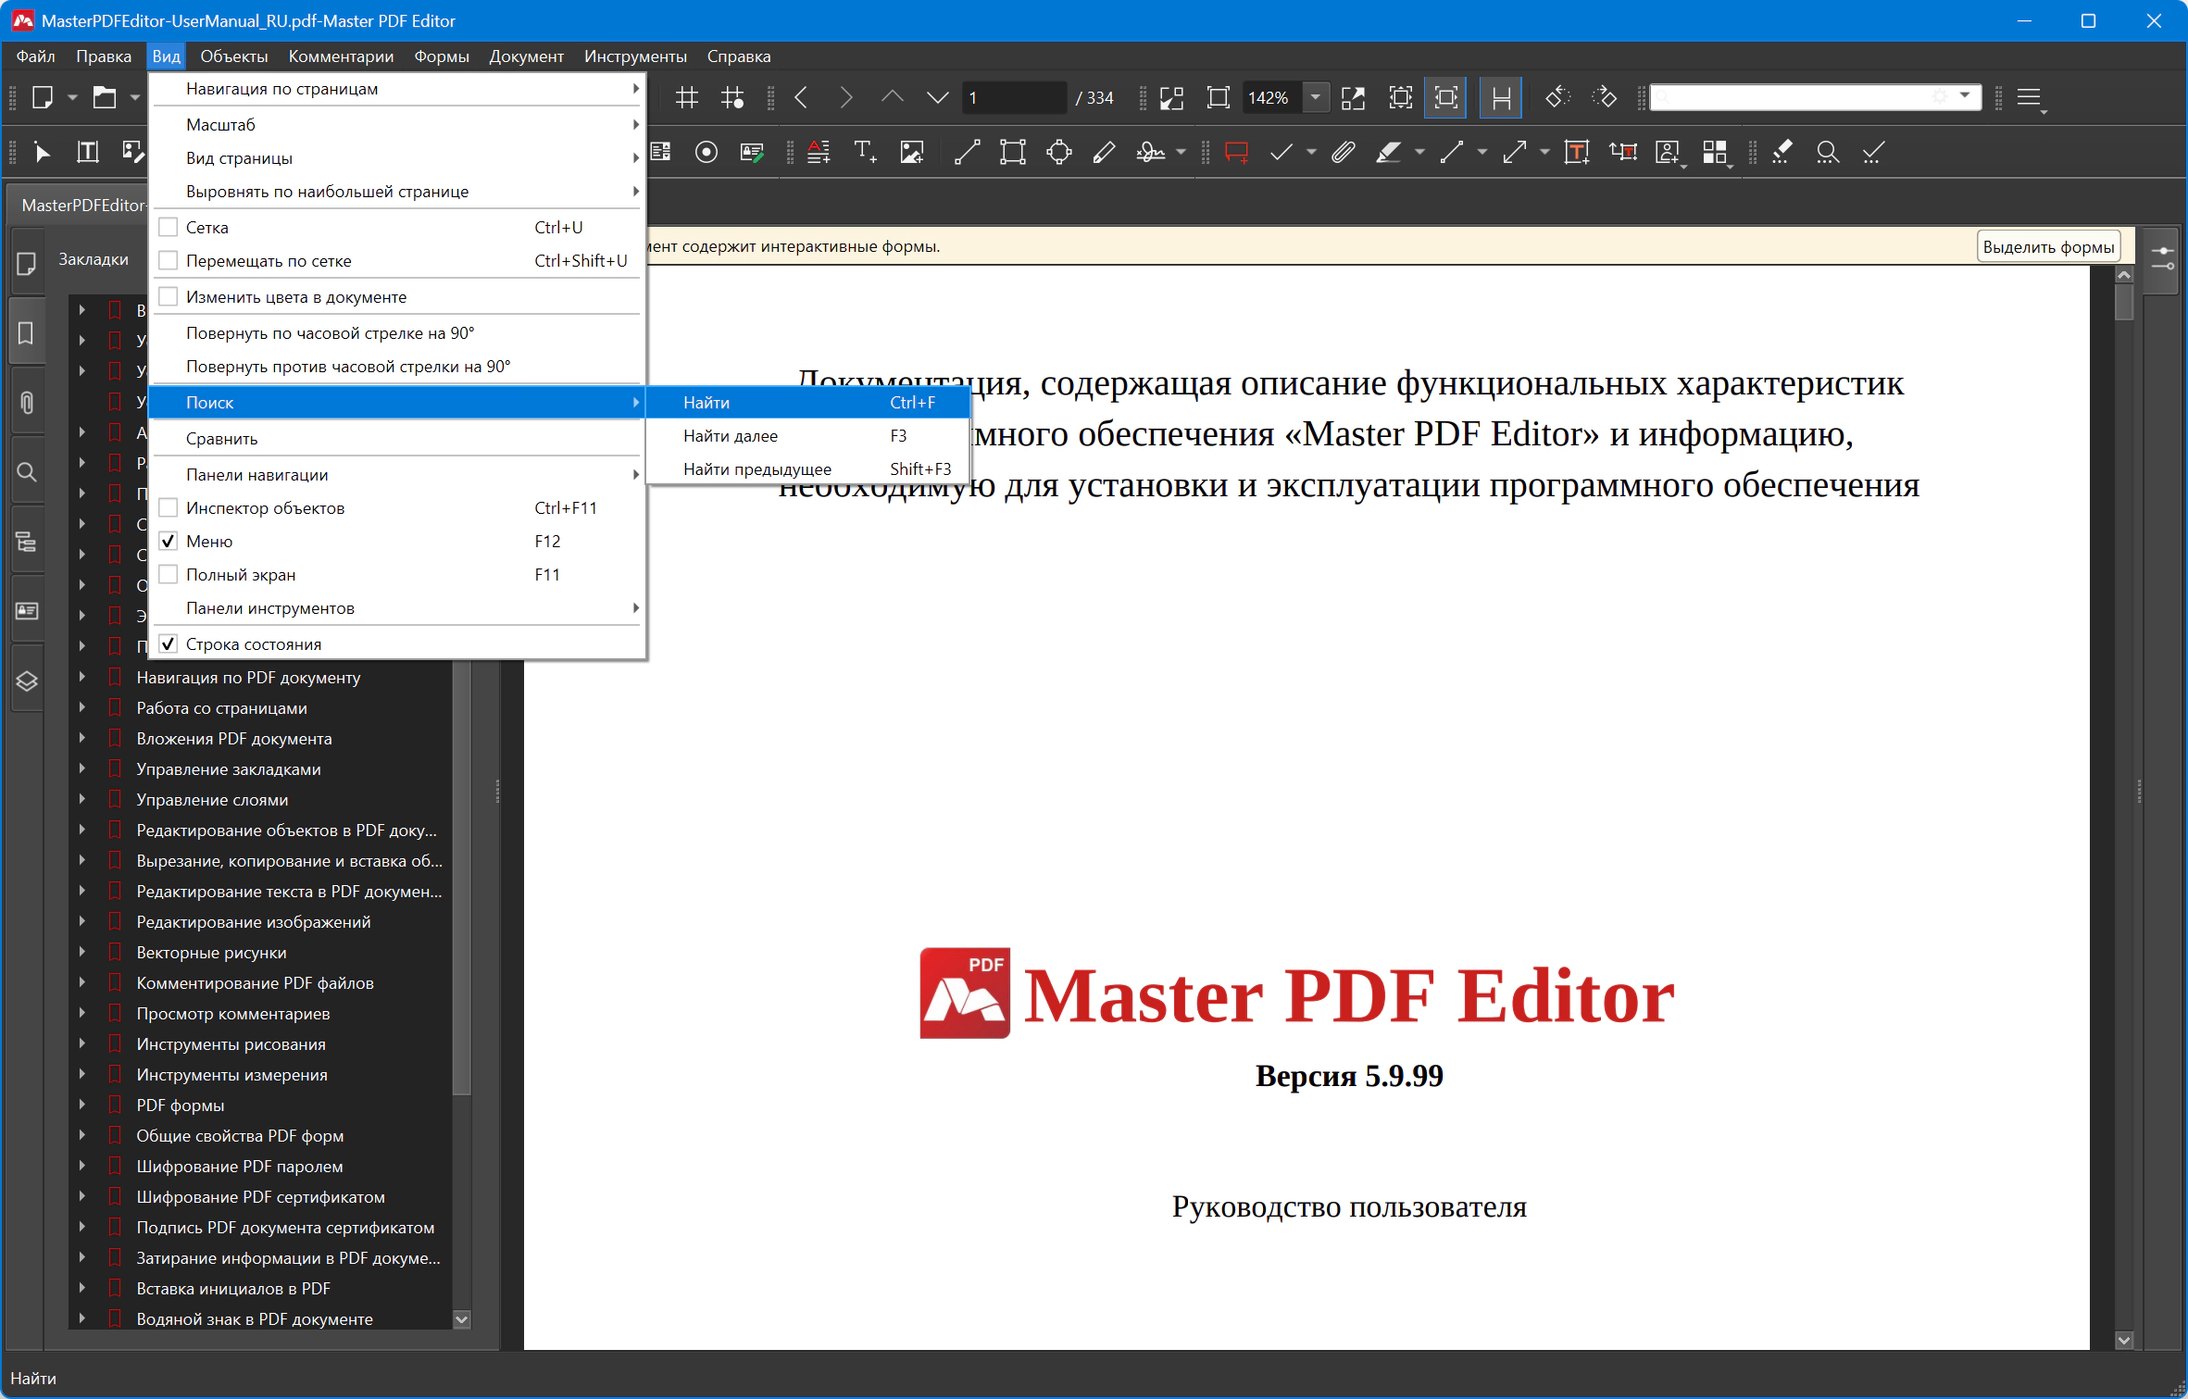
Task: Select the ellipse drawing tool
Action: click(1059, 152)
